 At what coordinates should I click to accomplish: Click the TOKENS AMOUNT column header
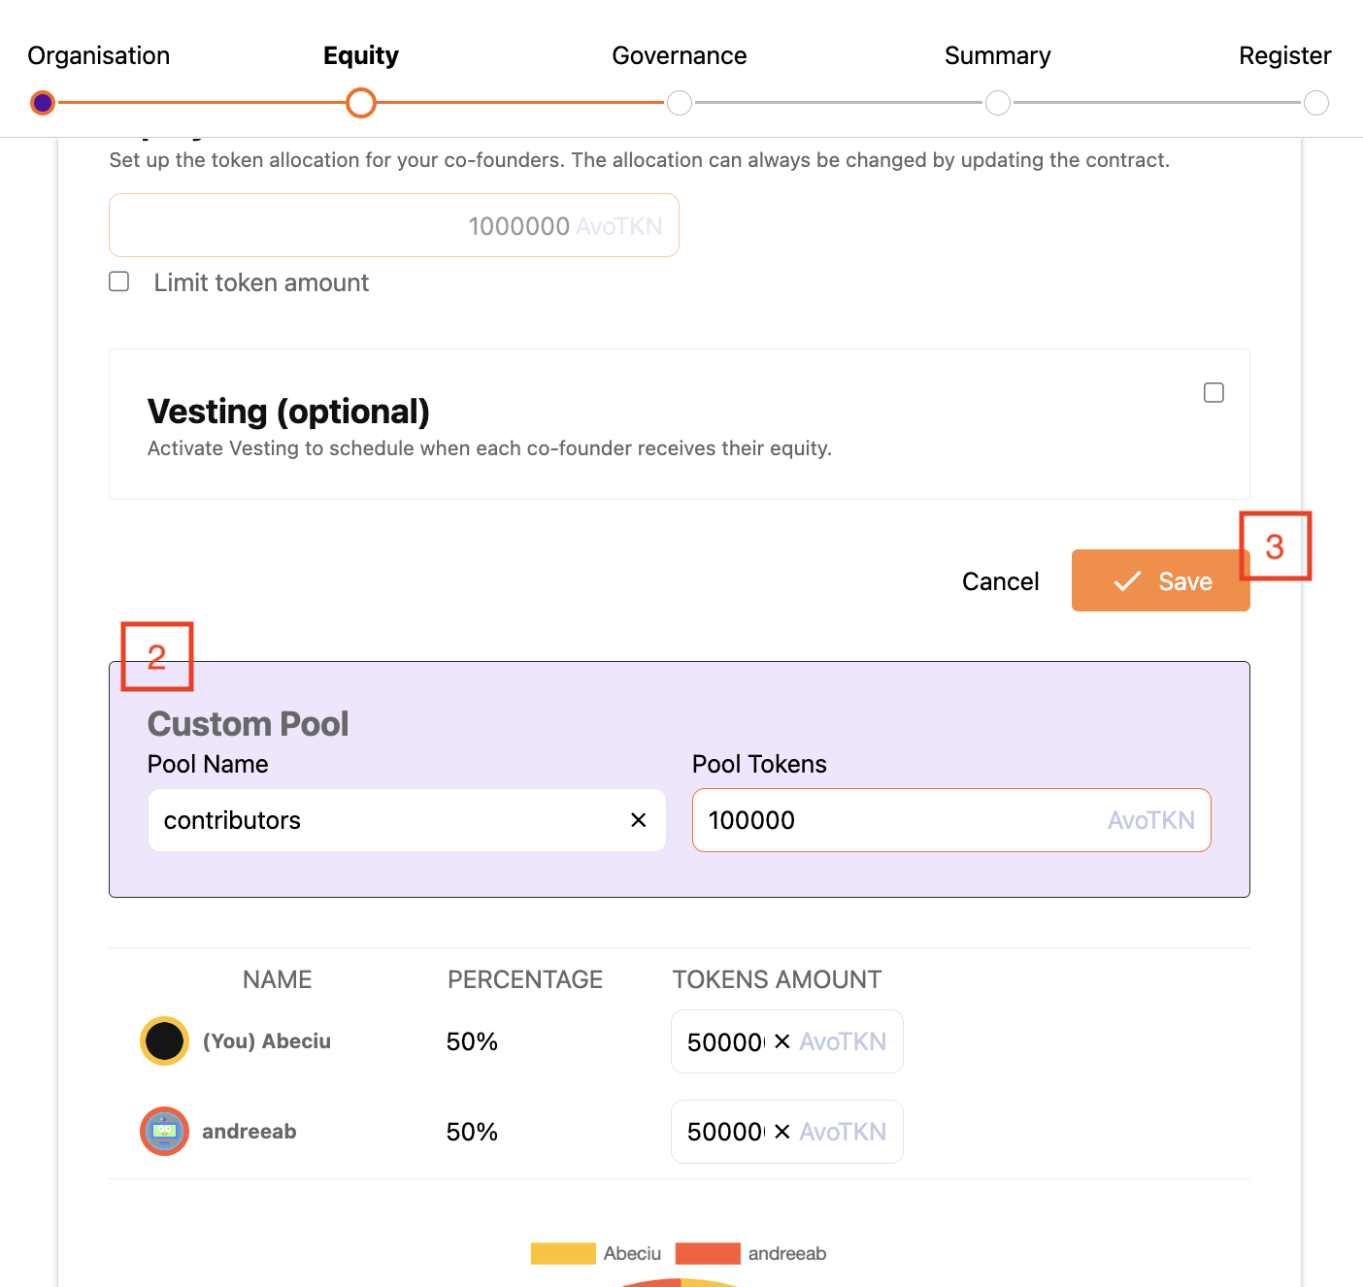pyautogui.click(x=778, y=979)
